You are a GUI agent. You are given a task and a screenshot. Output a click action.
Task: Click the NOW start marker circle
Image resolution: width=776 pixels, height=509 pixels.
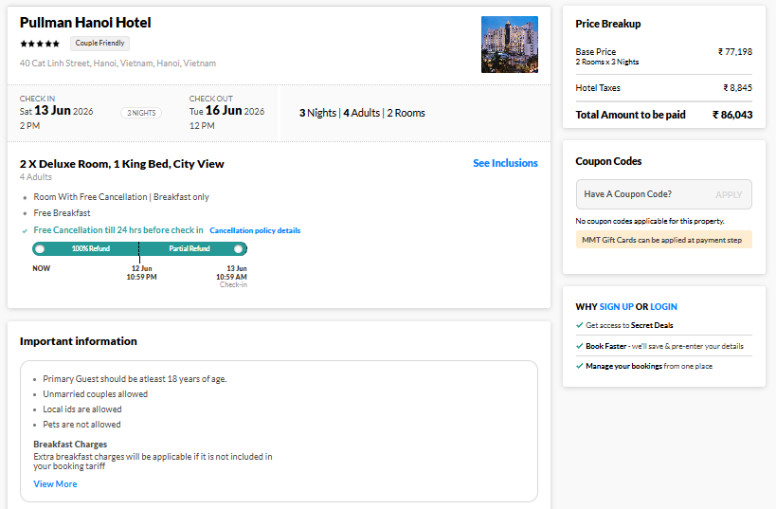[40, 248]
